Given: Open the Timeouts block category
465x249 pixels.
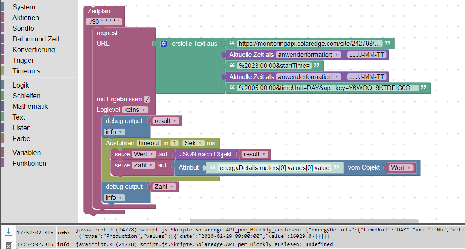Looking at the screenshot, I should [26, 70].
